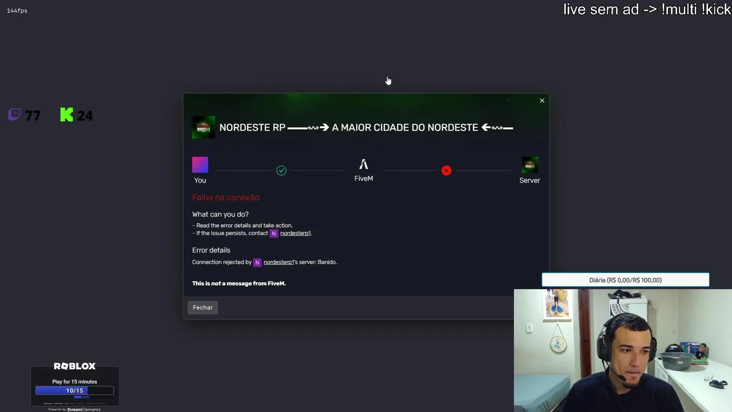The width and height of the screenshot is (732, 412).
Task: Click the 'Error details' heading
Action: point(211,250)
